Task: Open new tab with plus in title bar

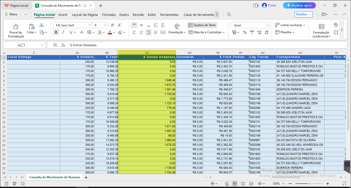Action: (101, 6)
